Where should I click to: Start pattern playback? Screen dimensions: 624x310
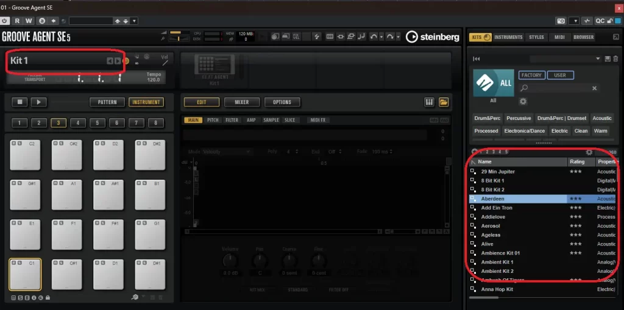click(x=38, y=102)
